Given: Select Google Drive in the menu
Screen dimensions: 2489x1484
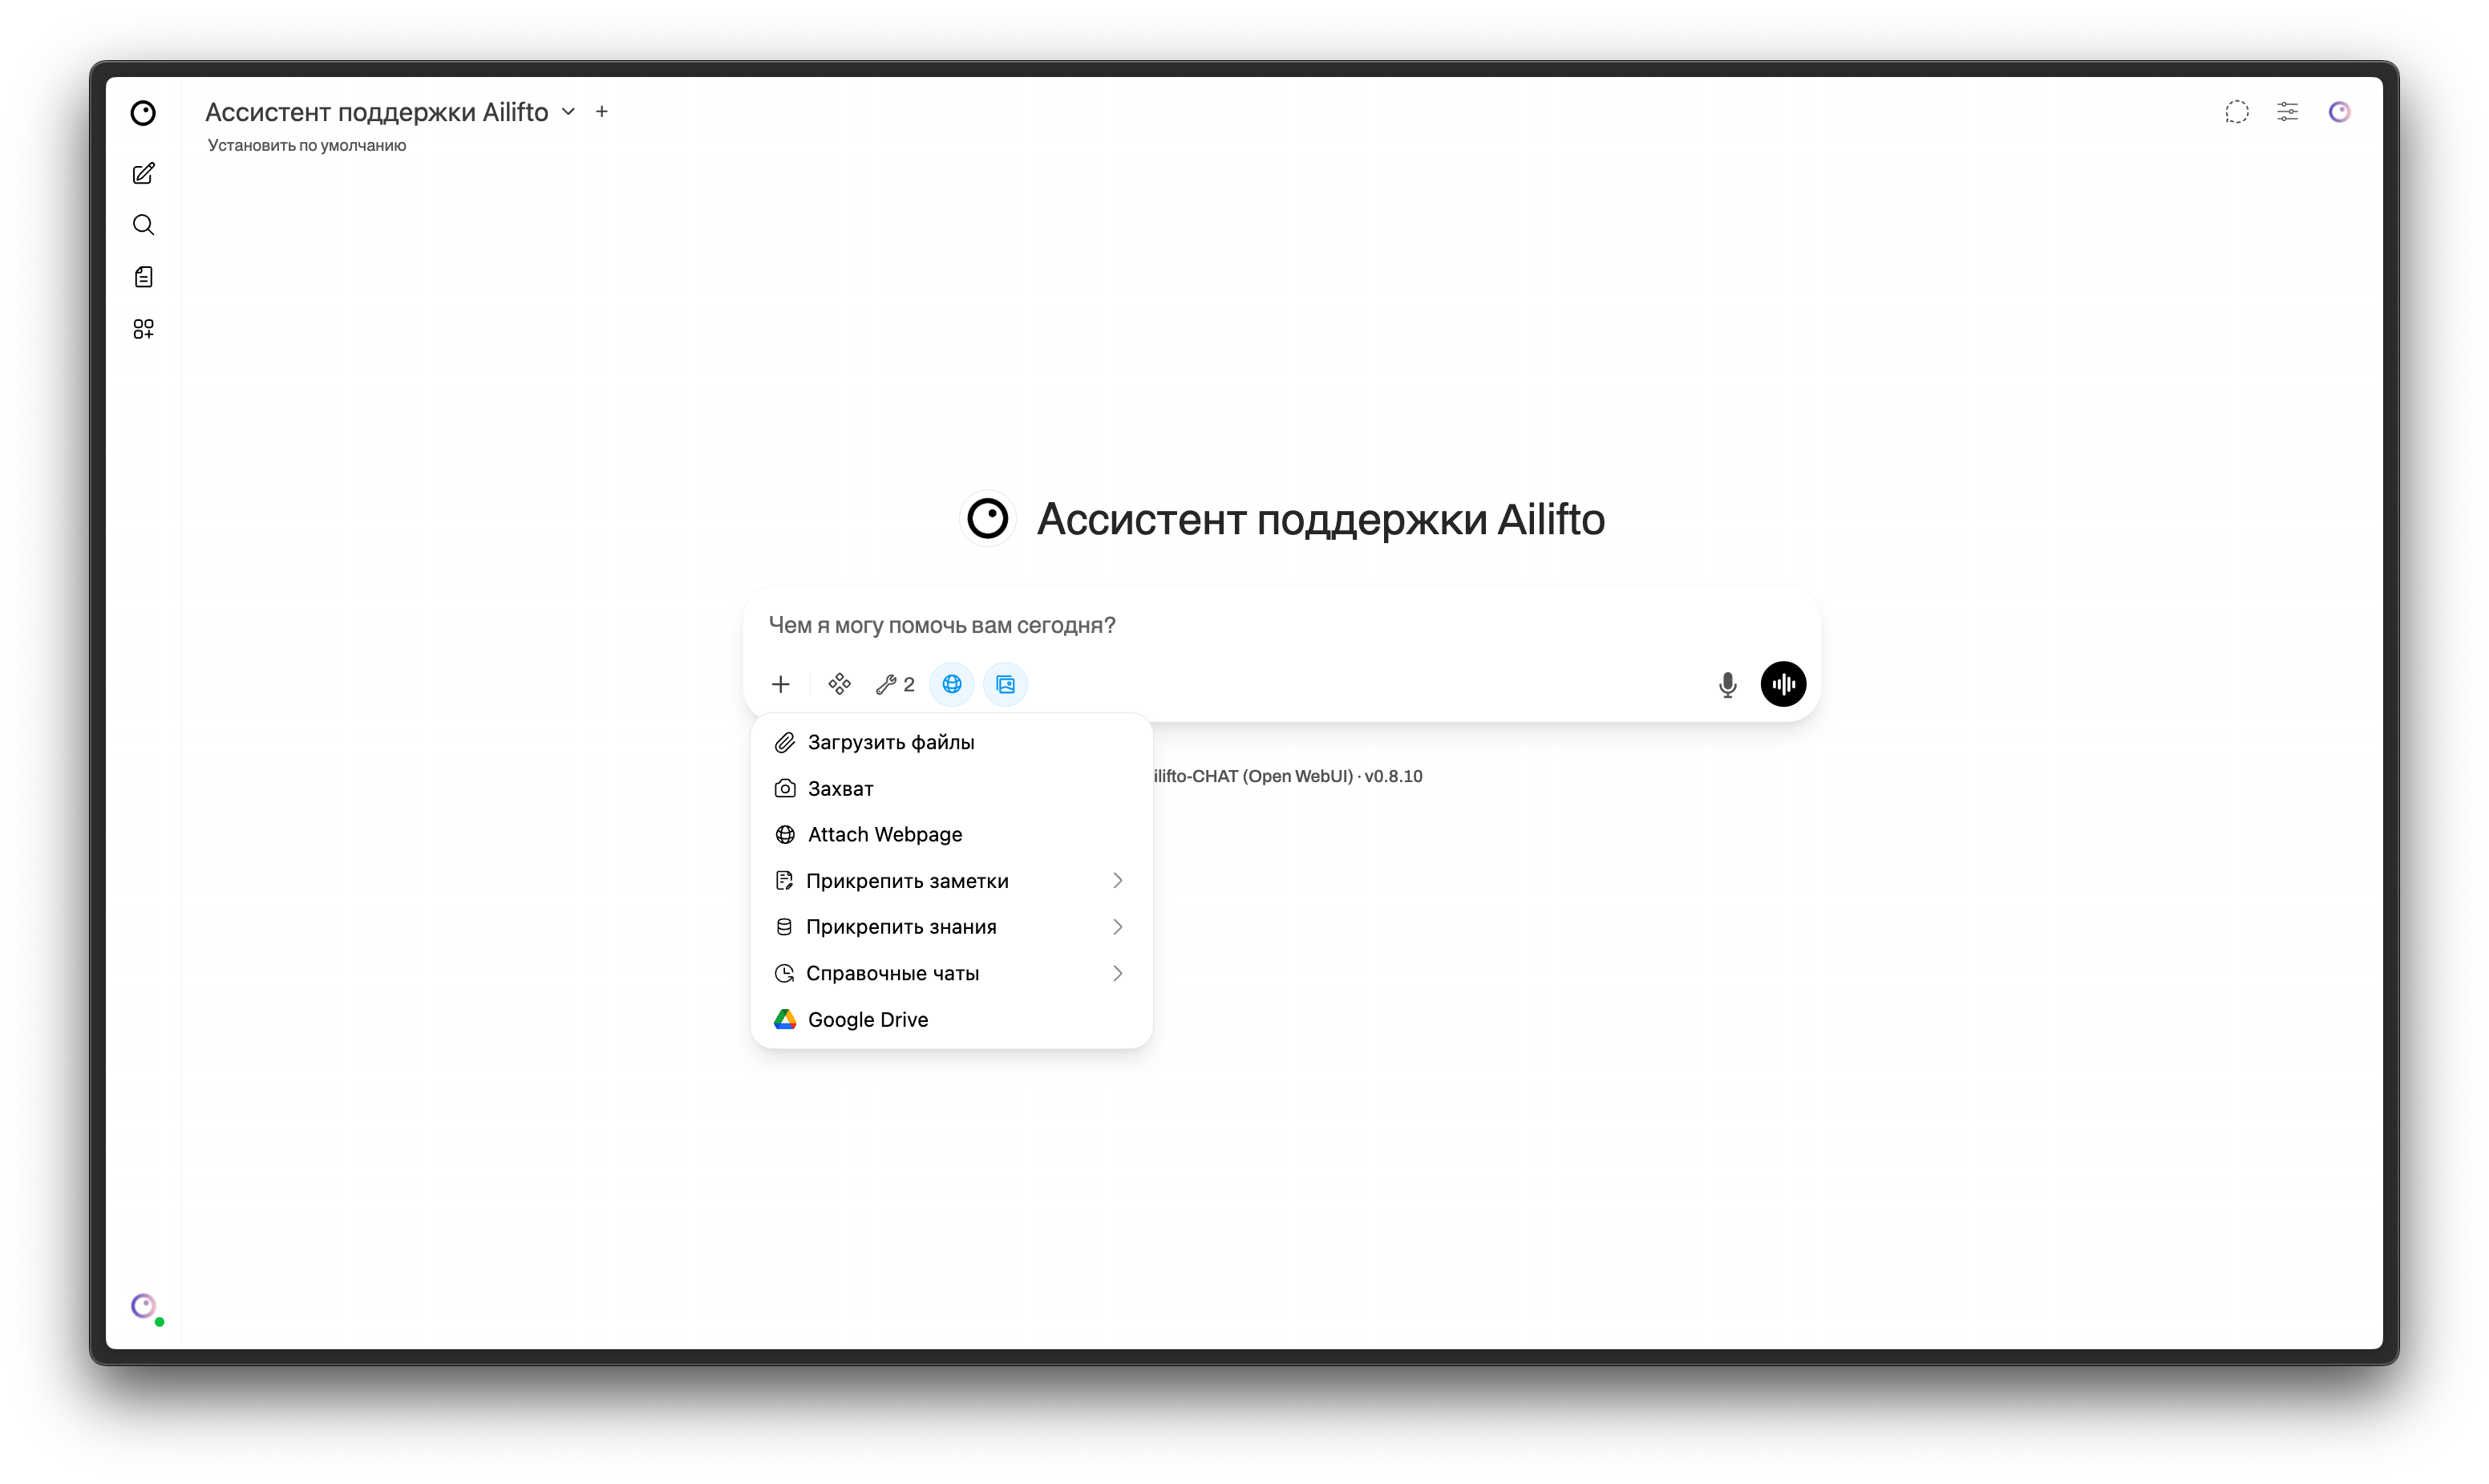Looking at the screenshot, I should (867, 1019).
